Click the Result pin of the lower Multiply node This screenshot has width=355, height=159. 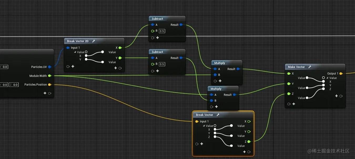(x=234, y=95)
